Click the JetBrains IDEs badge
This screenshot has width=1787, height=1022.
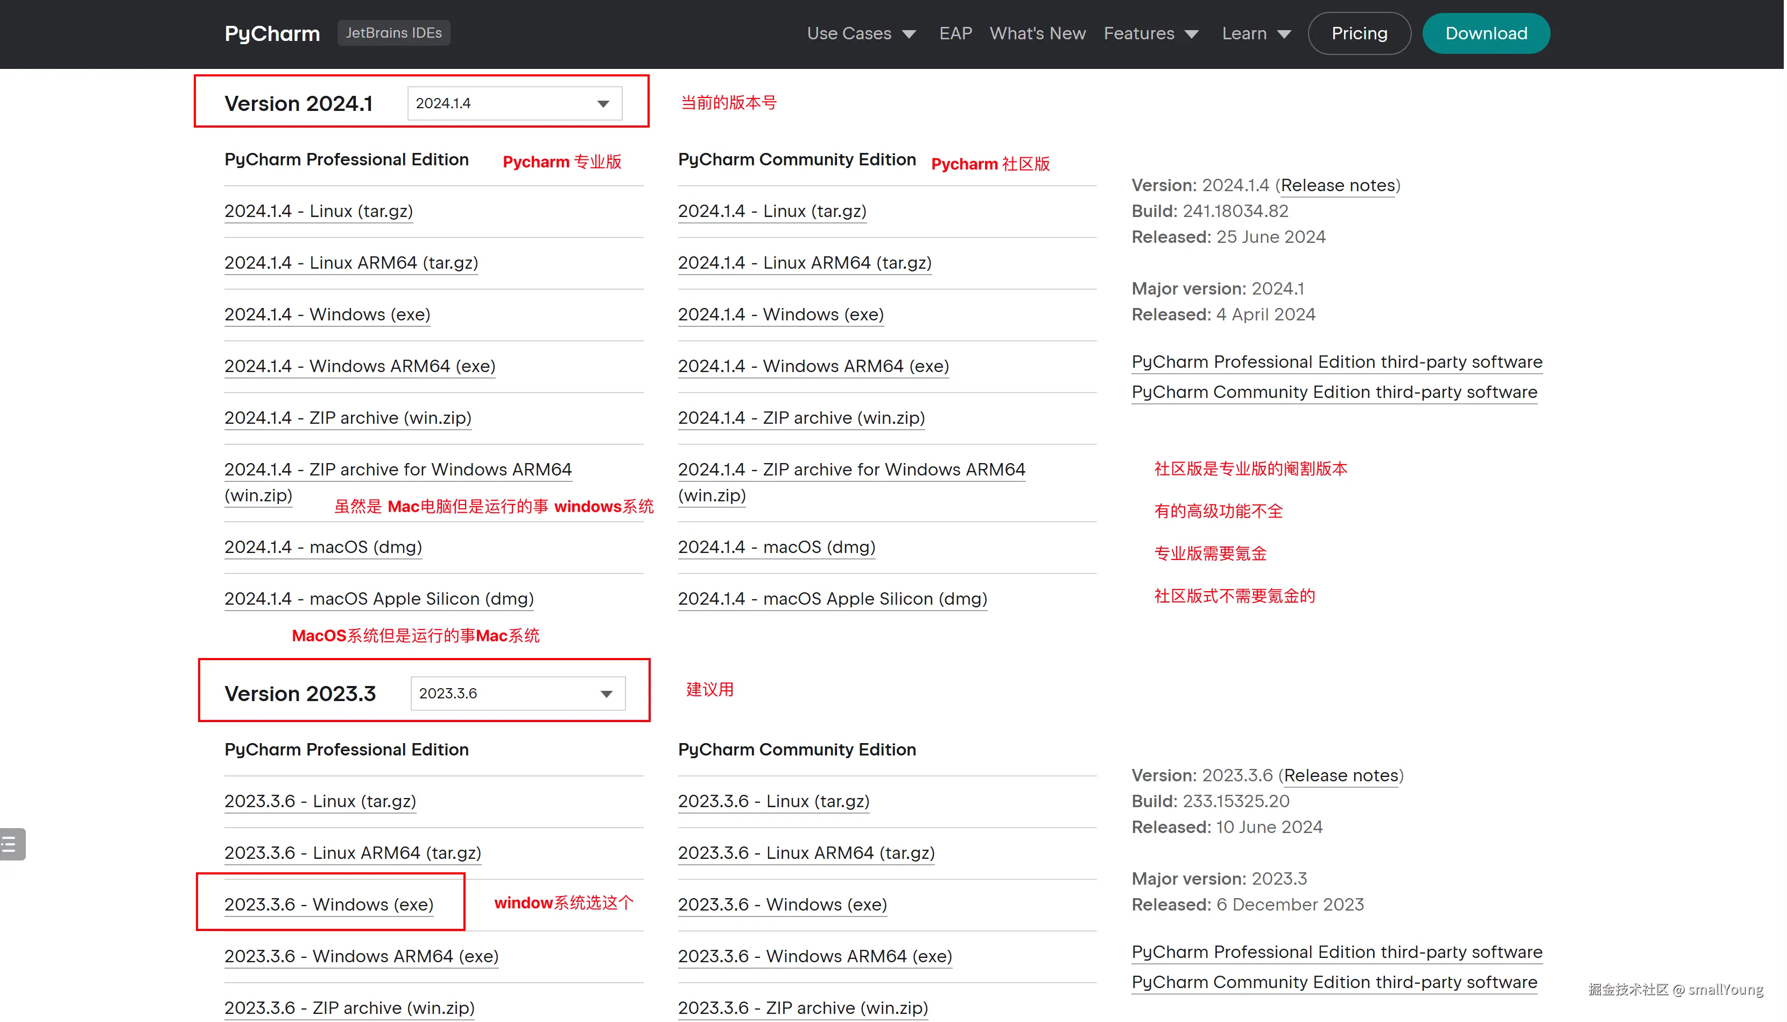[393, 33]
